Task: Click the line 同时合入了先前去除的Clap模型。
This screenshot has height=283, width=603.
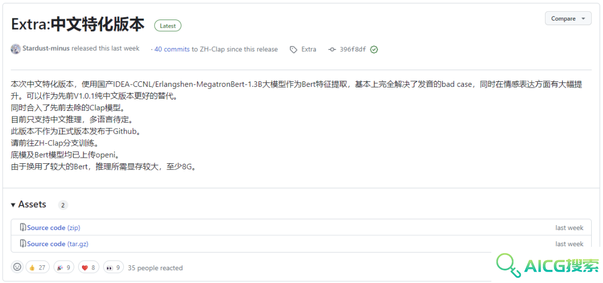Action: [x=68, y=108]
